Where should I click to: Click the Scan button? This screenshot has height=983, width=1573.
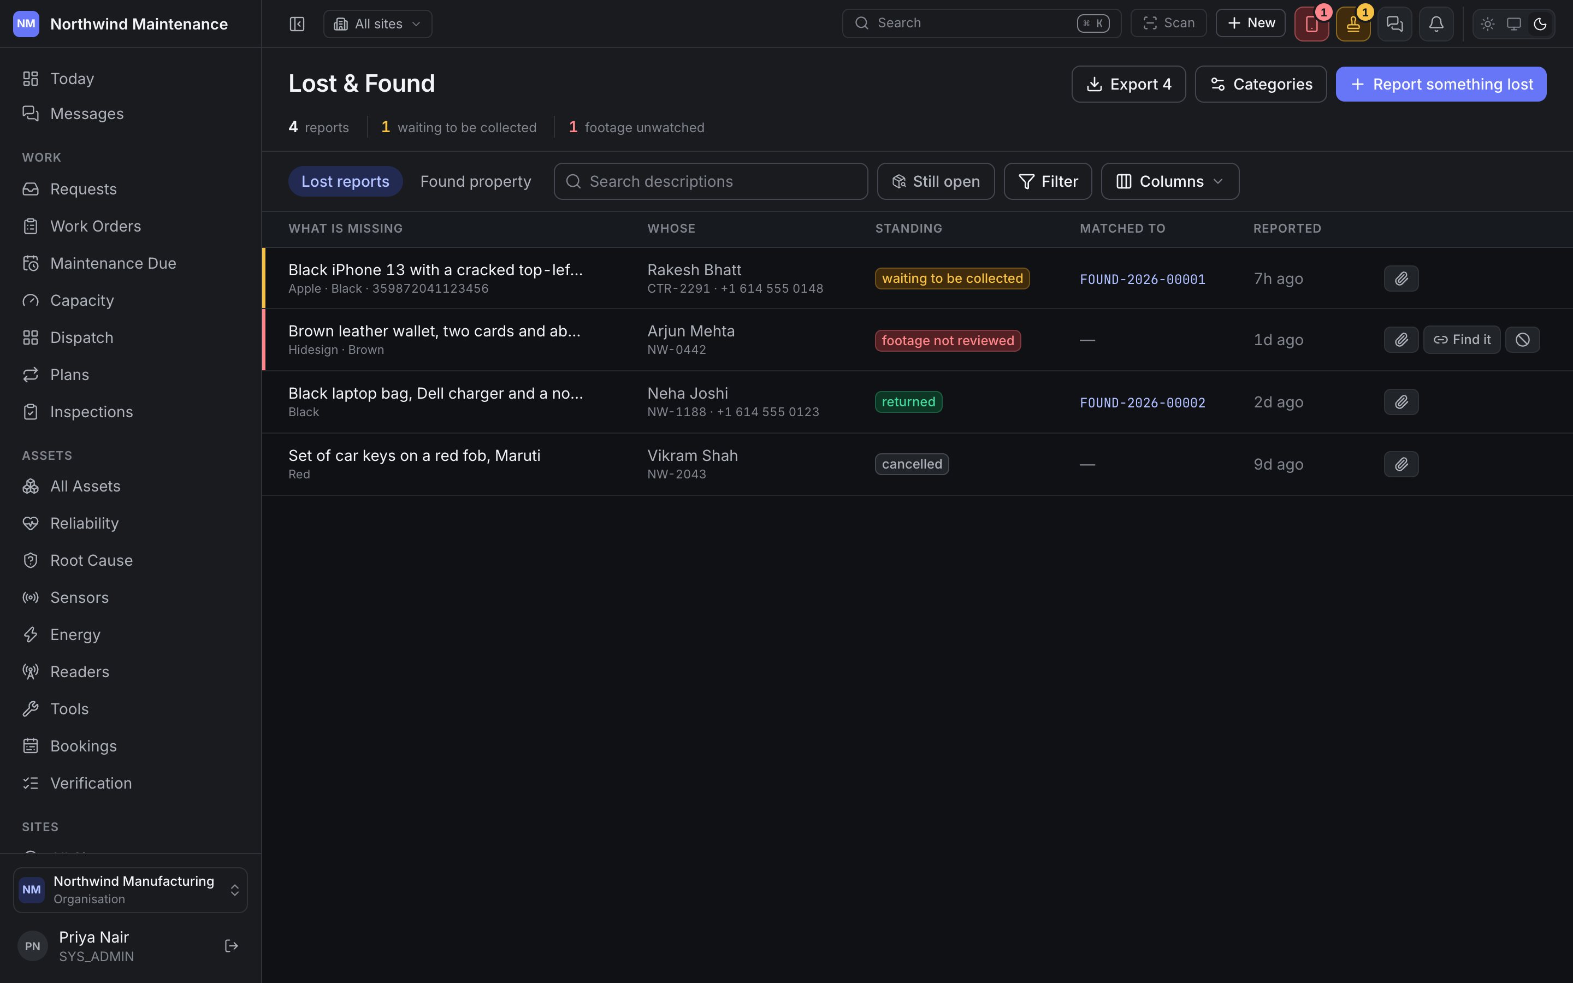1169,23
